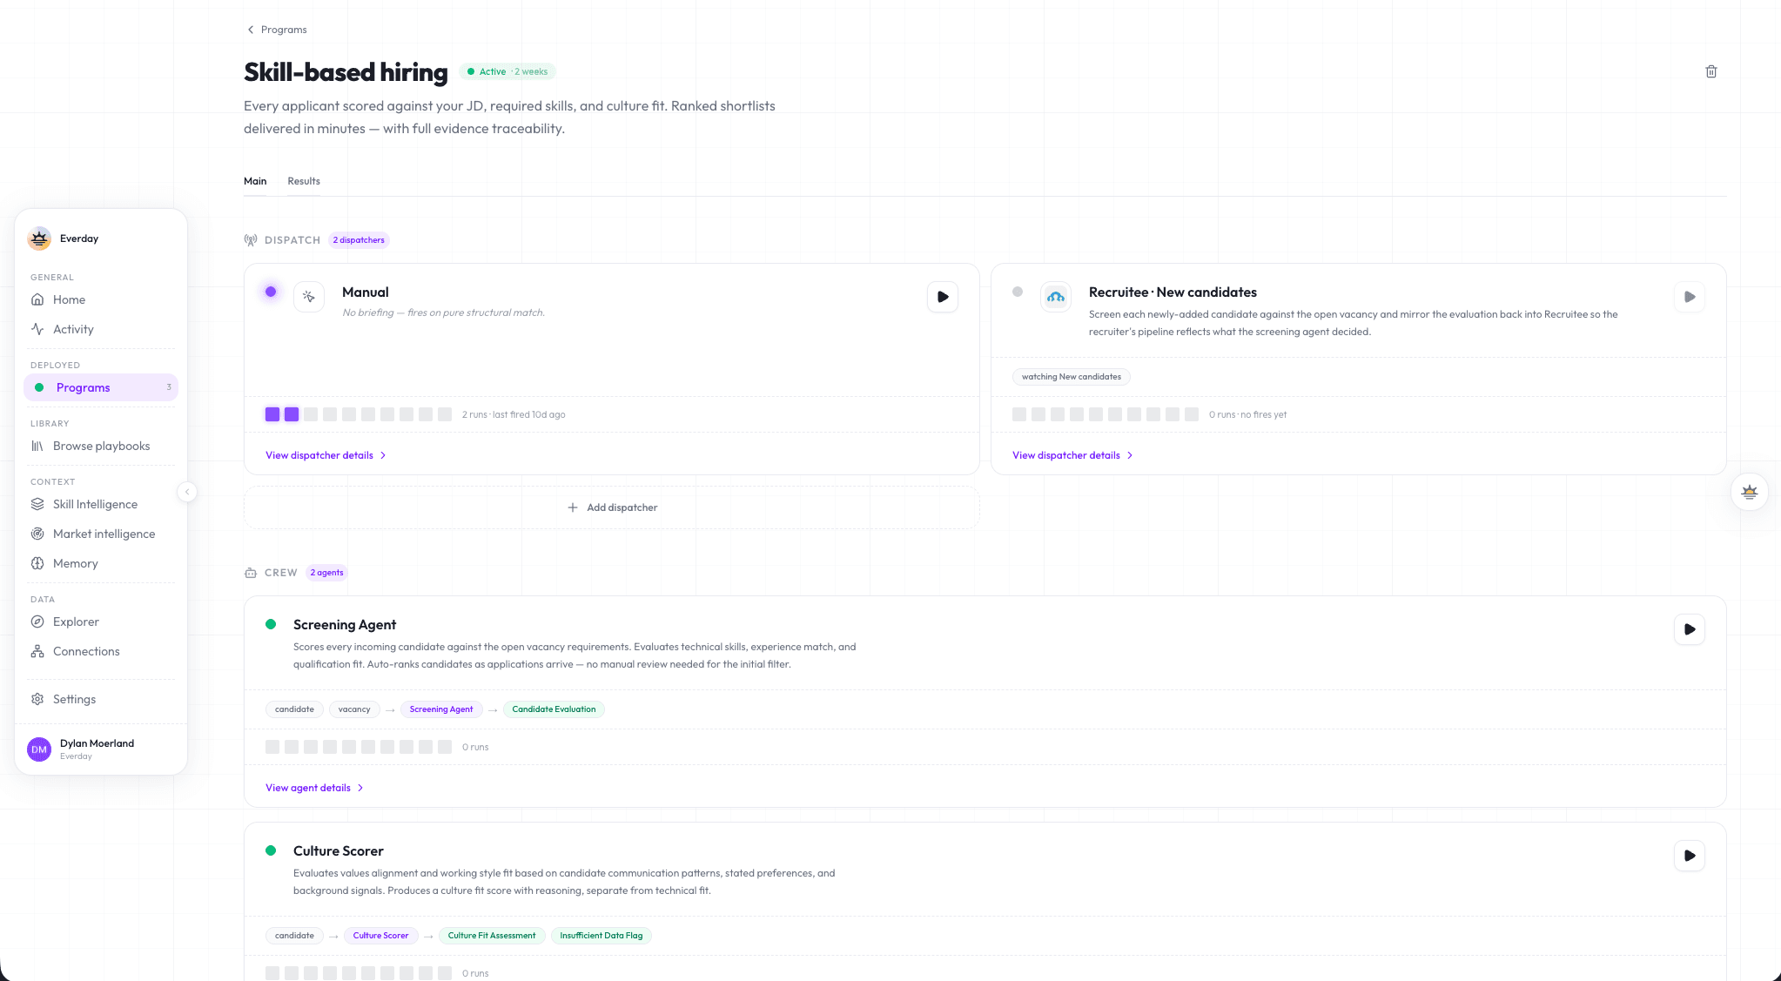Toggle the Manual dispatcher purple status dot

[271, 292]
